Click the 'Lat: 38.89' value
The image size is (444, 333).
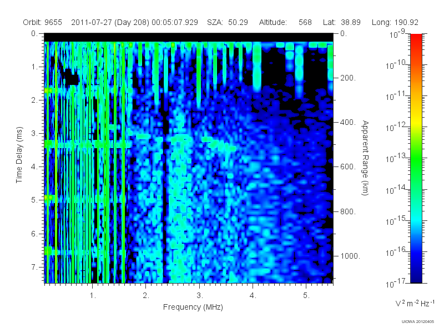pyautogui.click(x=341, y=22)
